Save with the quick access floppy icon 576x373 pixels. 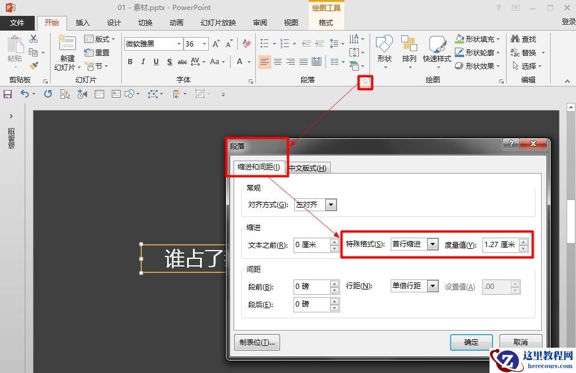[8, 94]
